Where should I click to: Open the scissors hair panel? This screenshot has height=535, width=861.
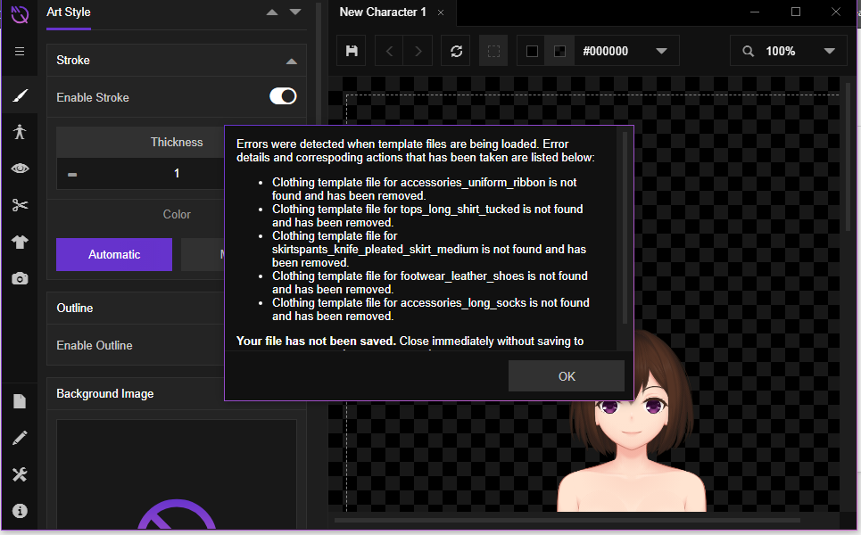click(x=20, y=205)
